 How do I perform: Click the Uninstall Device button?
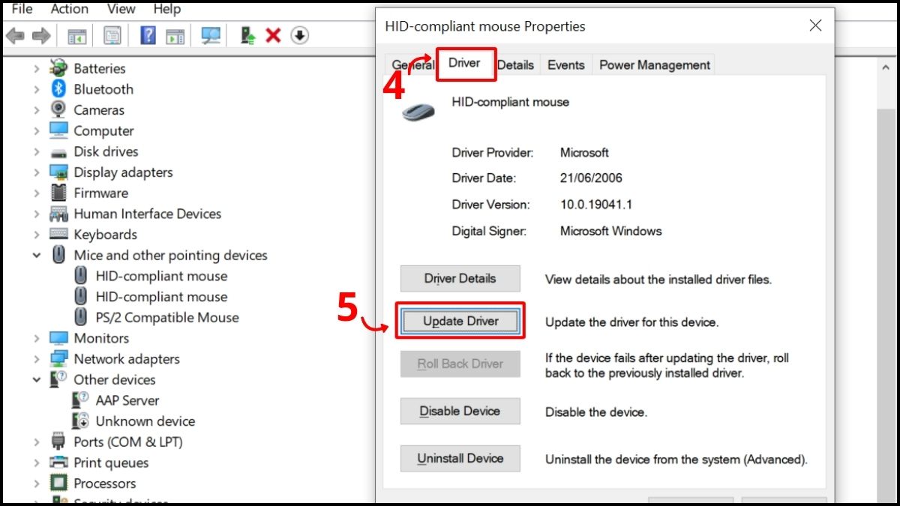[460, 458]
